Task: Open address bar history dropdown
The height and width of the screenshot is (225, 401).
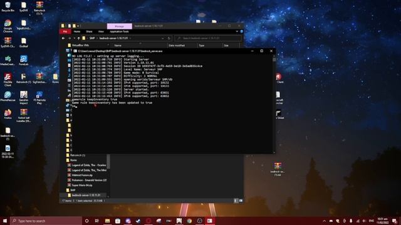Action: point(163,38)
